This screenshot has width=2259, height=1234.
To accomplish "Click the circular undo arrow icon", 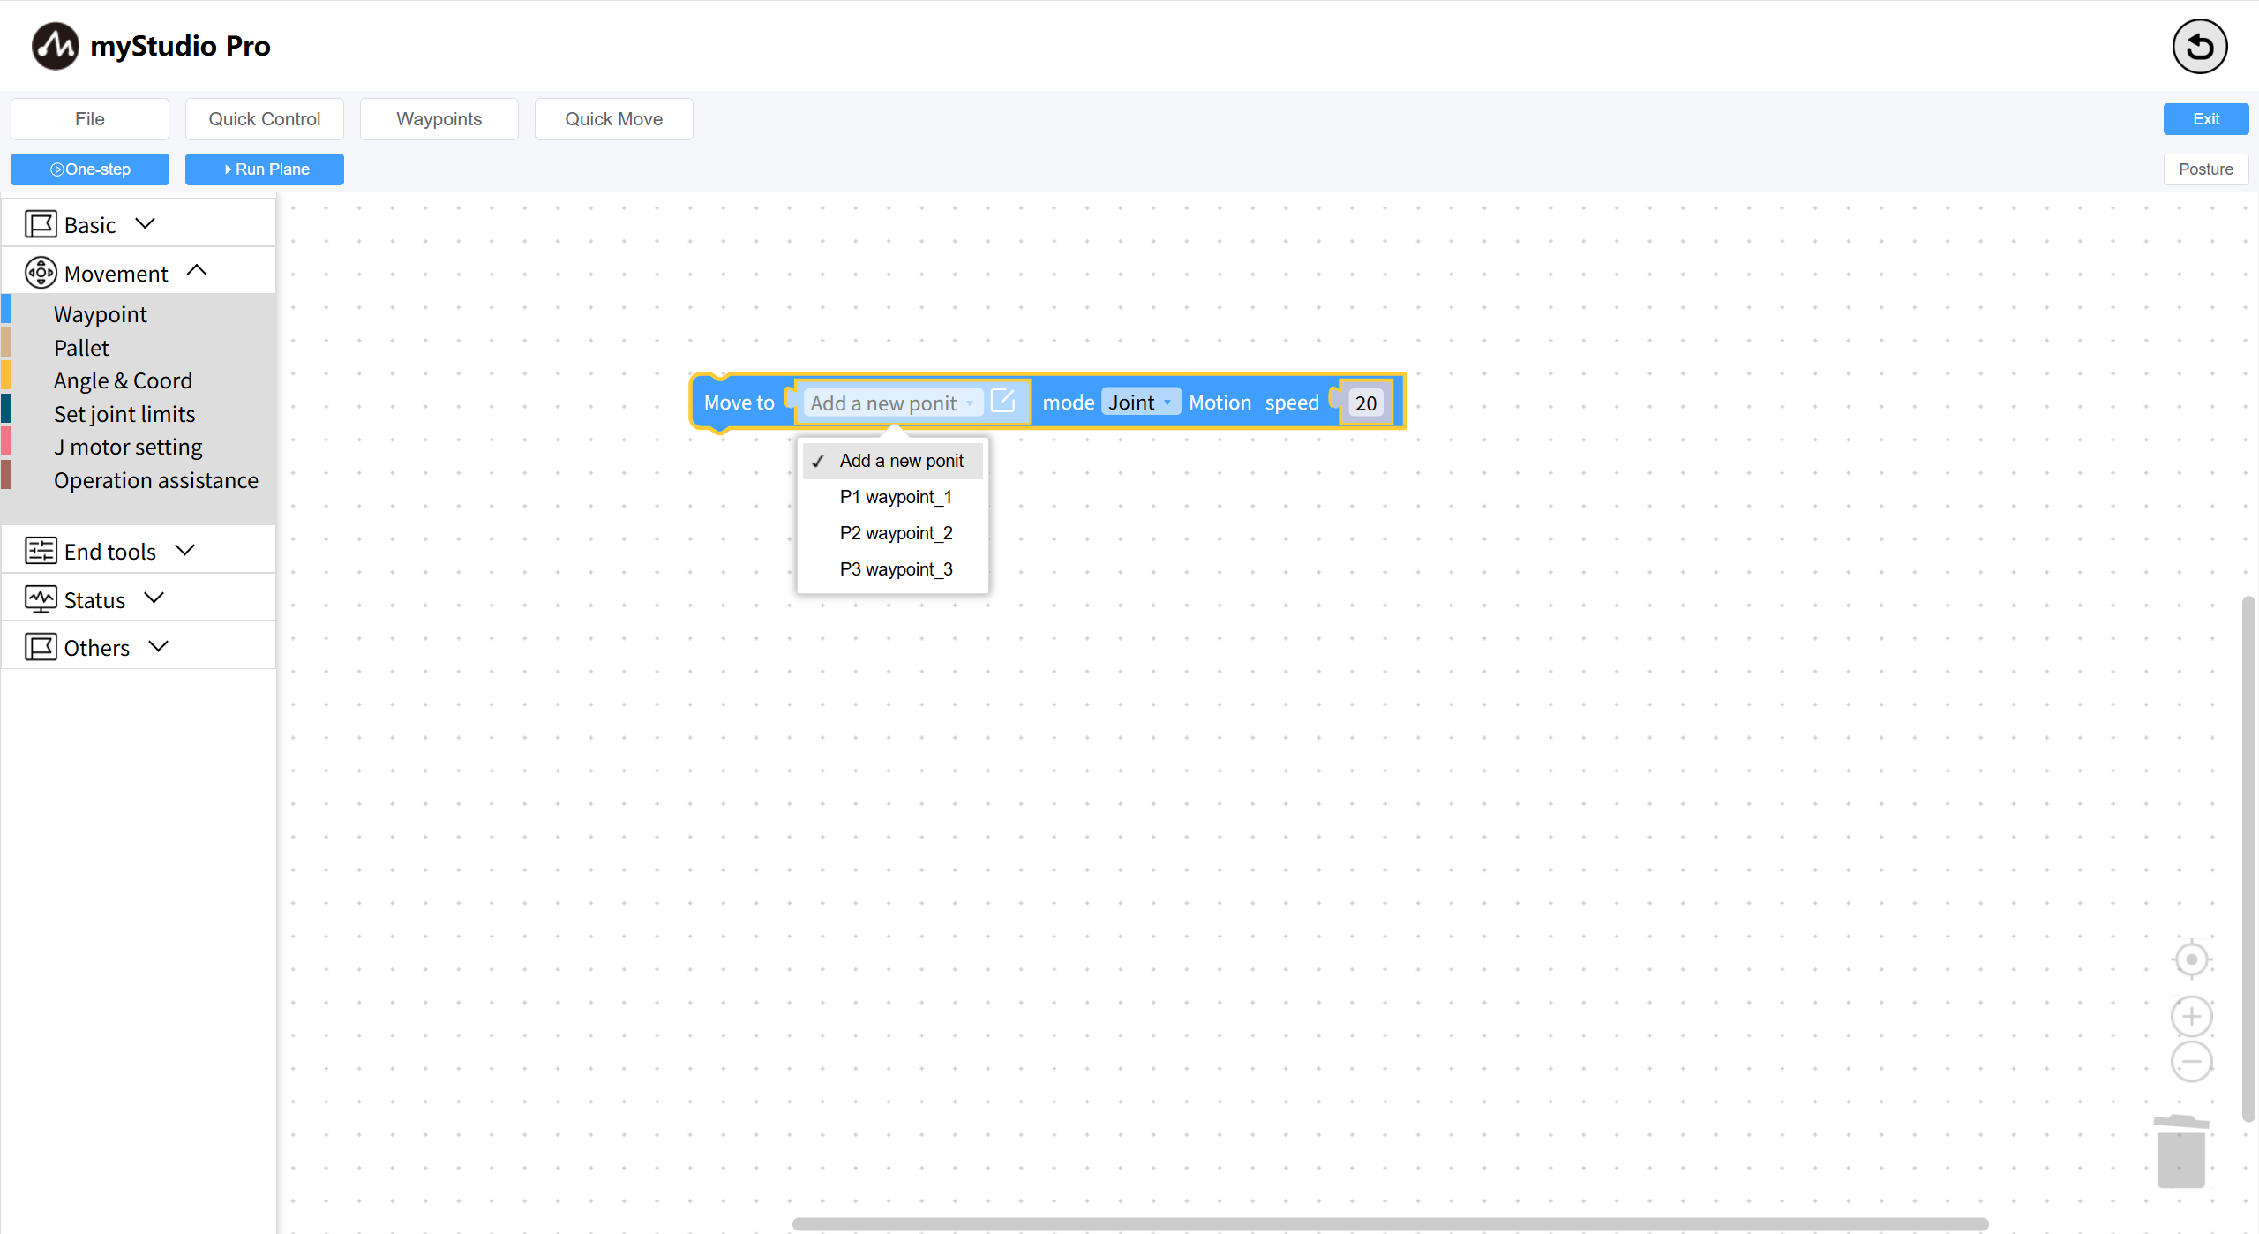I will [2199, 47].
